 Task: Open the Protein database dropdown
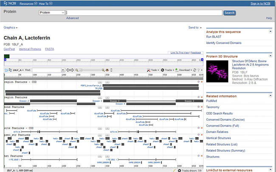(x=52, y=13)
